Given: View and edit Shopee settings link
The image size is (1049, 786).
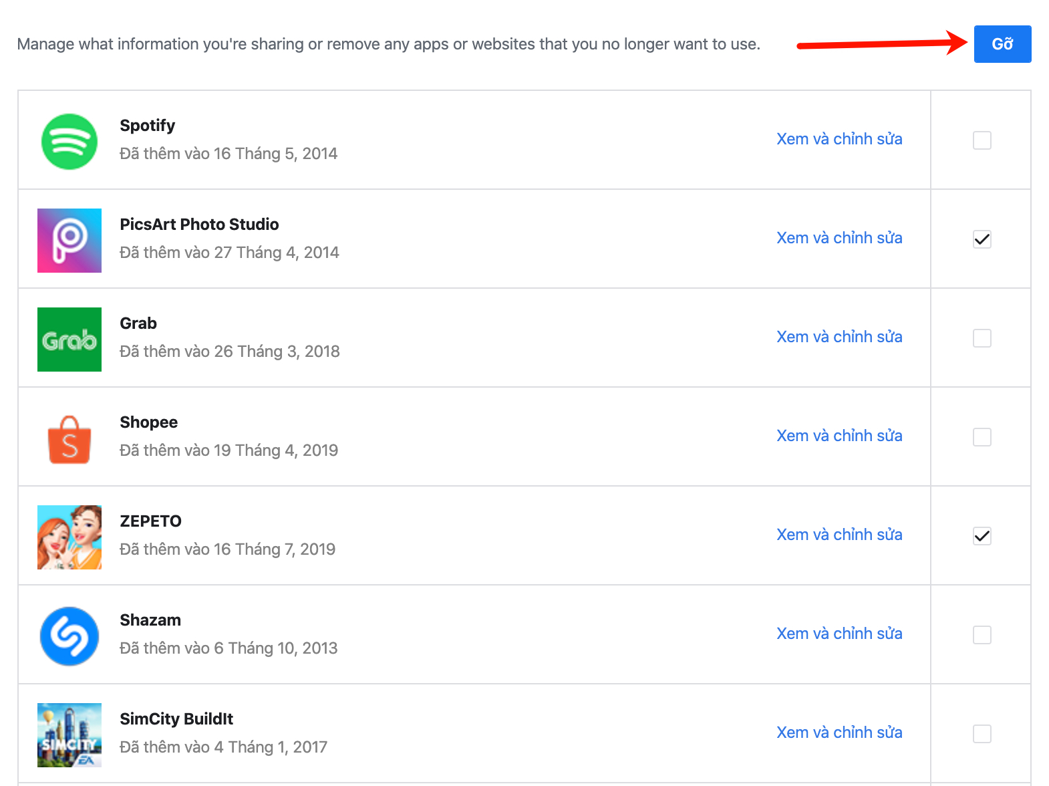Looking at the screenshot, I should (839, 436).
